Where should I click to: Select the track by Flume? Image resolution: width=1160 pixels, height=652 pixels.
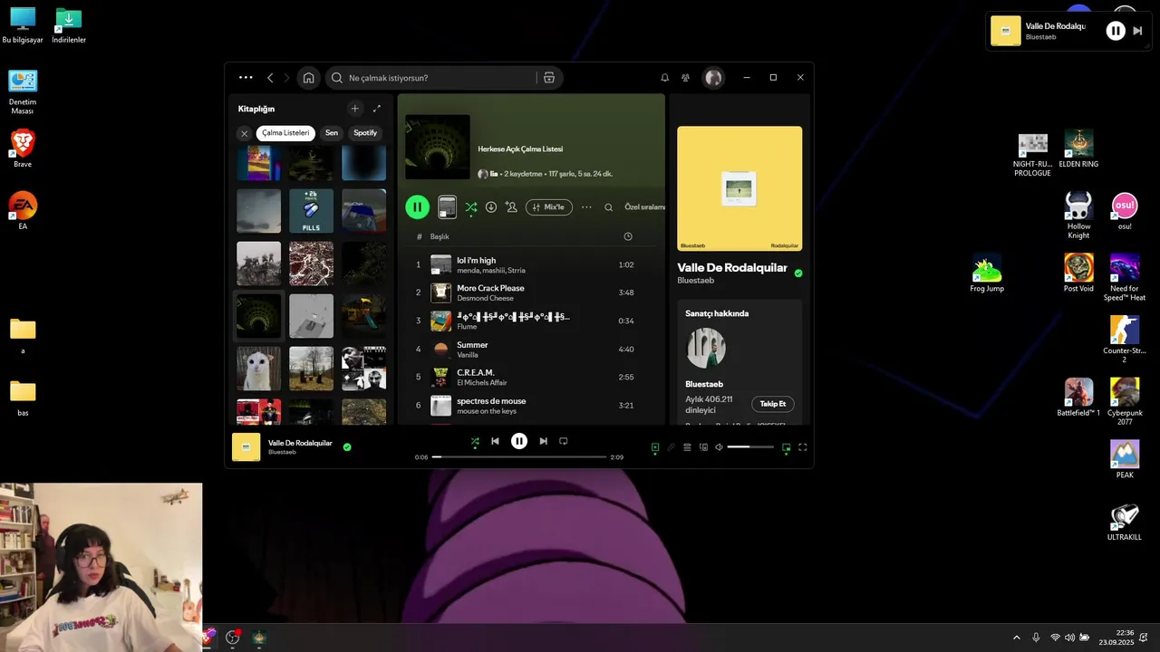click(x=531, y=321)
